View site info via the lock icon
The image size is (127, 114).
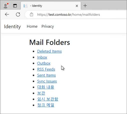click(x=31, y=14)
